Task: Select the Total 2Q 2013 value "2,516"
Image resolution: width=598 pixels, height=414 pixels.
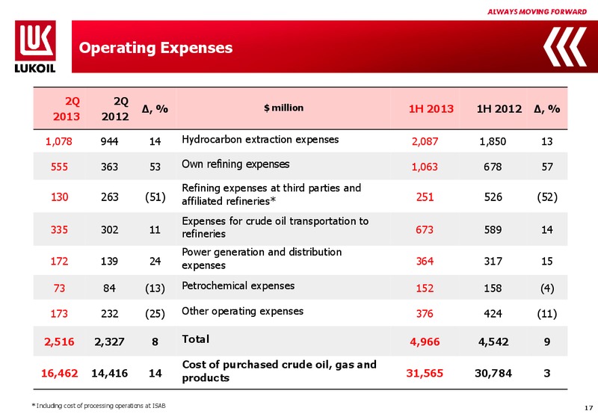Action: [59, 342]
